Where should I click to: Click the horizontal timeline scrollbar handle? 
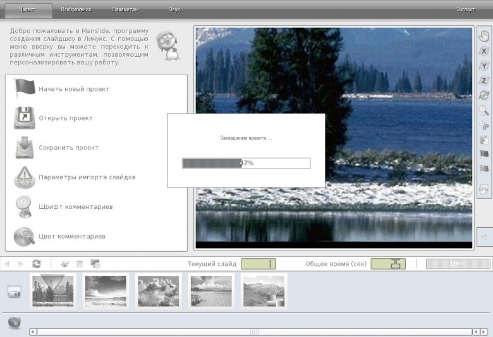(255, 332)
